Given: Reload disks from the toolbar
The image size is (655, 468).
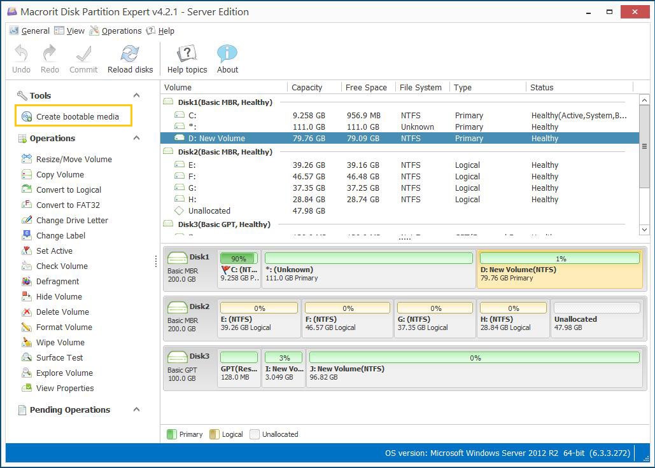Looking at the screenshot, I should pyautogui.click(x=130, y=59).
